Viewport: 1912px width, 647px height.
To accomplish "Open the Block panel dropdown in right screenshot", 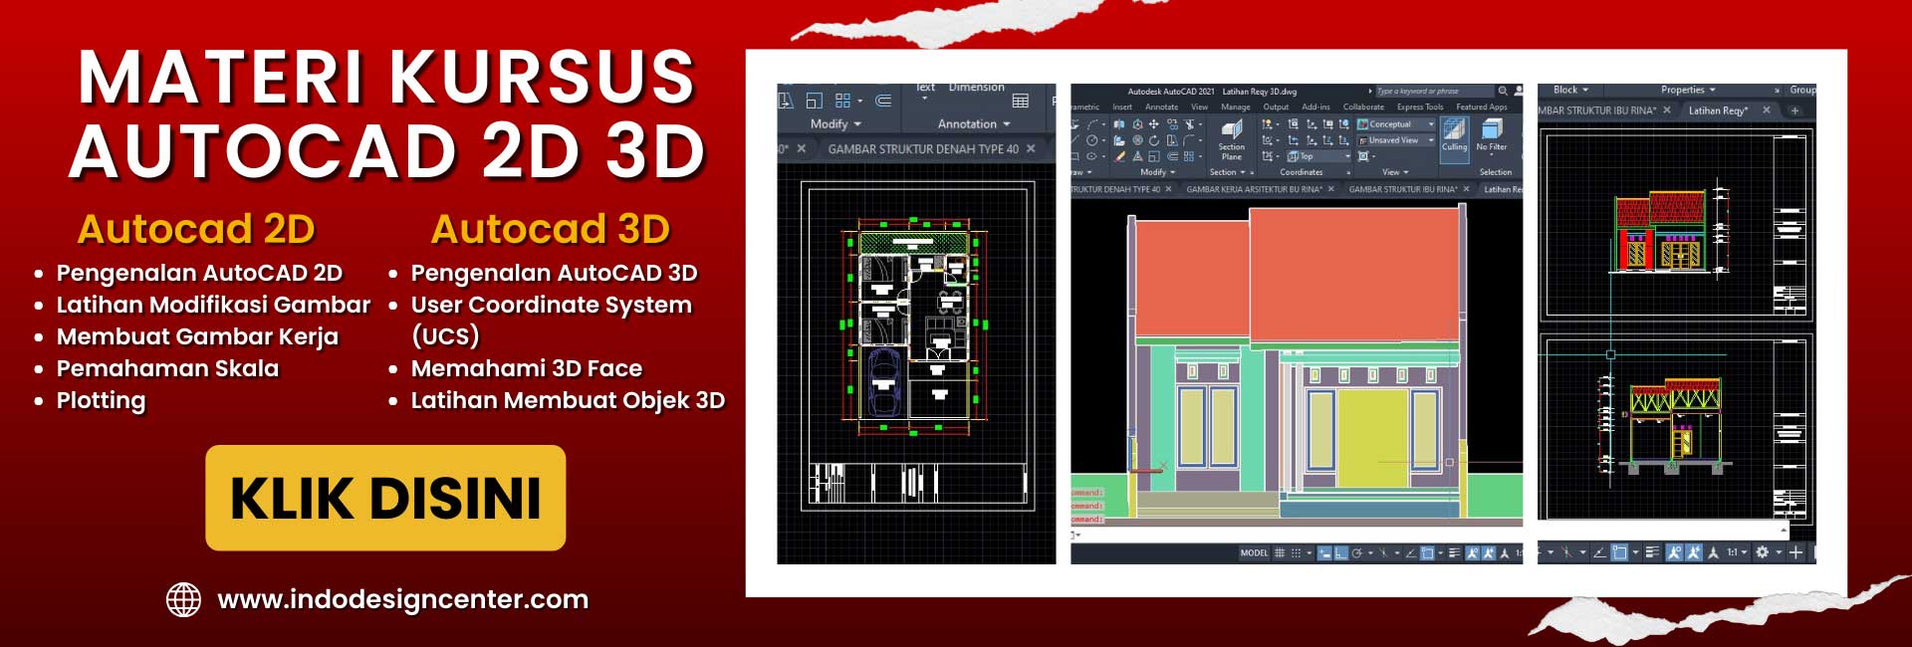I will (x=1571, y=90).
